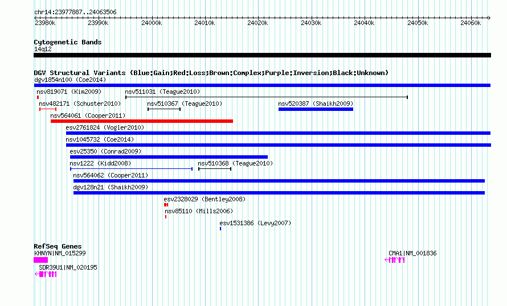This screenshot has height=306, width=507.
Task: Open the nsv819071 (Kim2009) label
Action: tap(69, 92)
